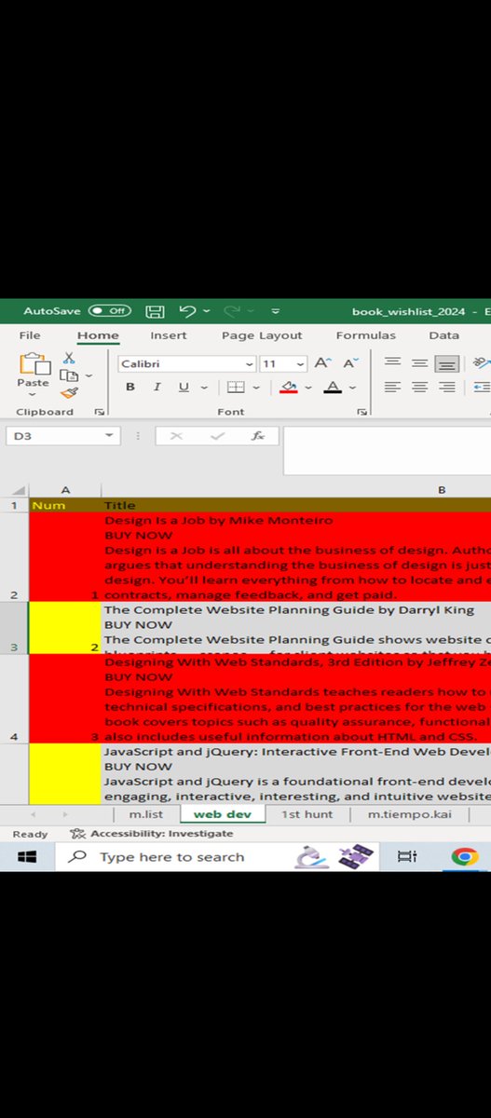Confirm entry with the formula bar checkmark
Screen dimensions: 491x1118
pyautogui.click(x=217, y=435)
